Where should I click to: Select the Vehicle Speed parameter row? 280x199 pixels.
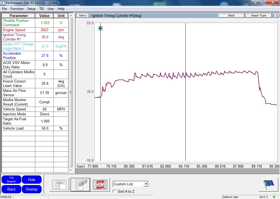[x=35, y=109]
